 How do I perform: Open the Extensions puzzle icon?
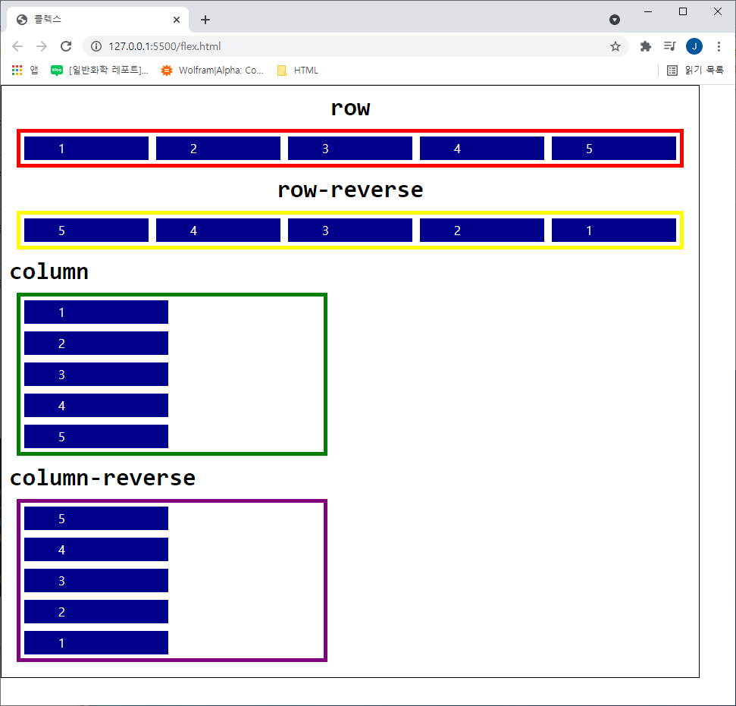tap(645, 46)
